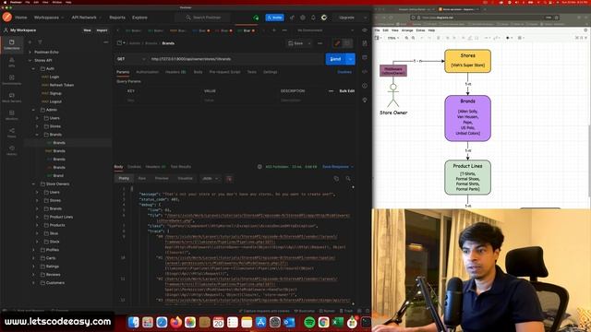Collapse the Auth folder
This screenshot has height=332, width=591.
click(x=33, y=68)
